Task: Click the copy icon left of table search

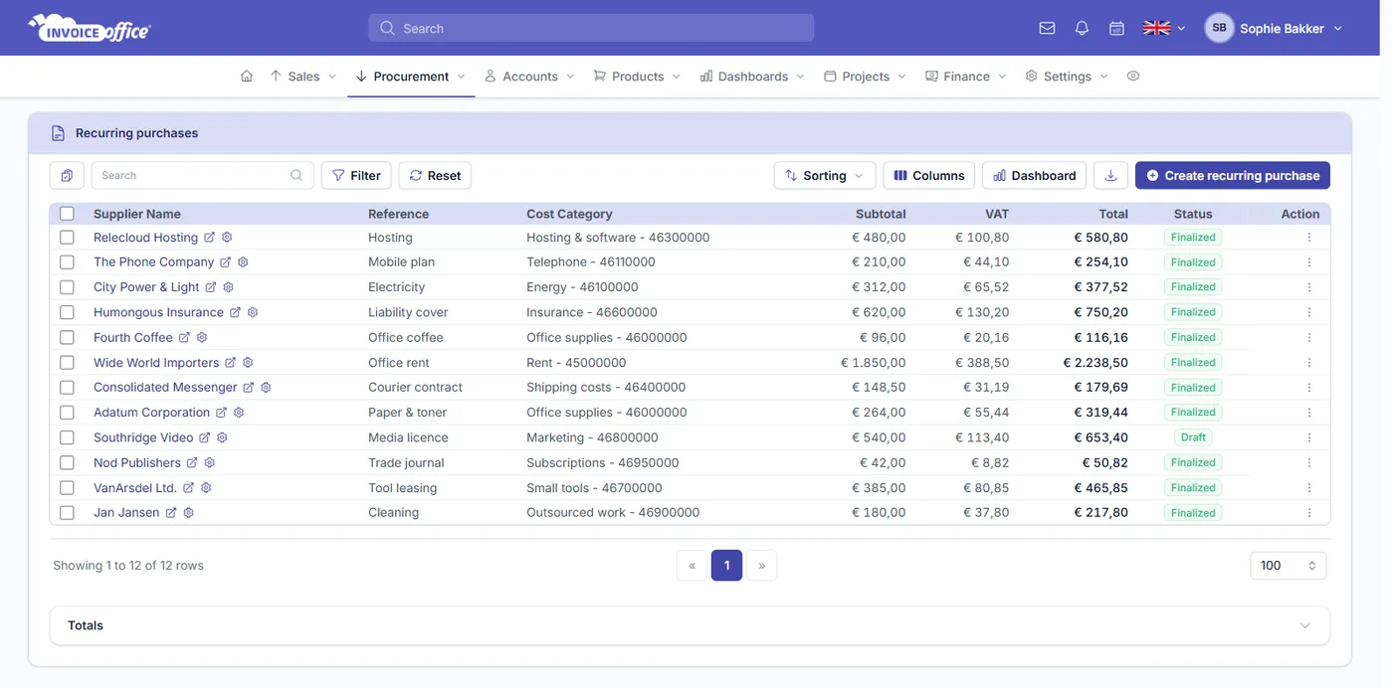Action: pos(67,176)
